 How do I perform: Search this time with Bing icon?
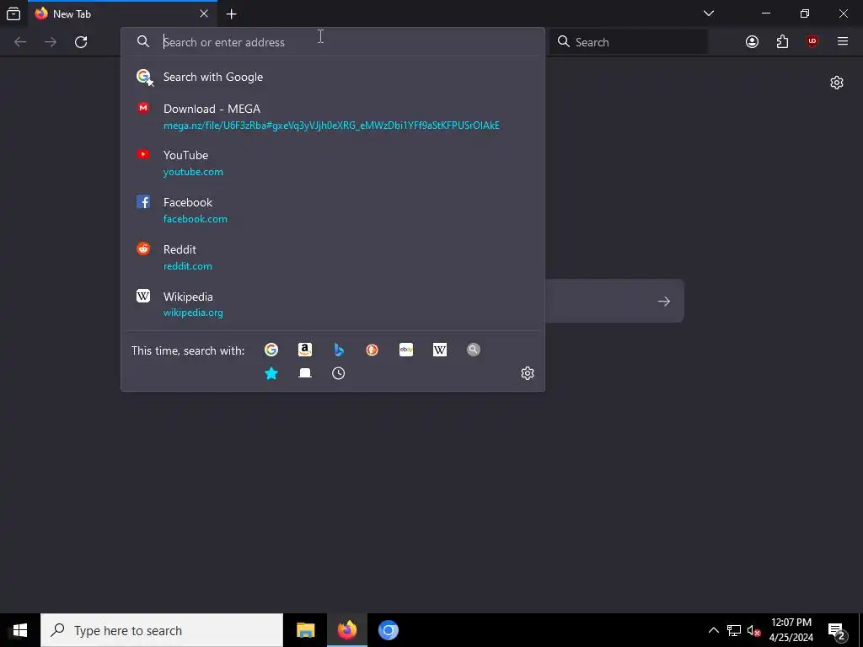click(x=339, y=350)
